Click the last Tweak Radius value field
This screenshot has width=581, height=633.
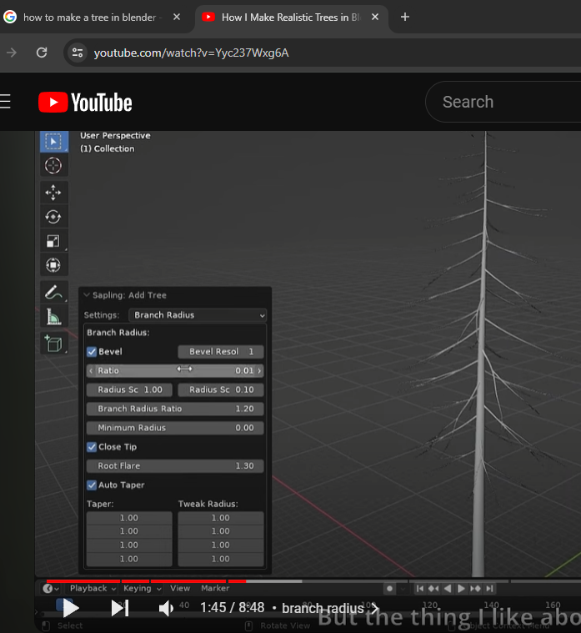(221, 559)
